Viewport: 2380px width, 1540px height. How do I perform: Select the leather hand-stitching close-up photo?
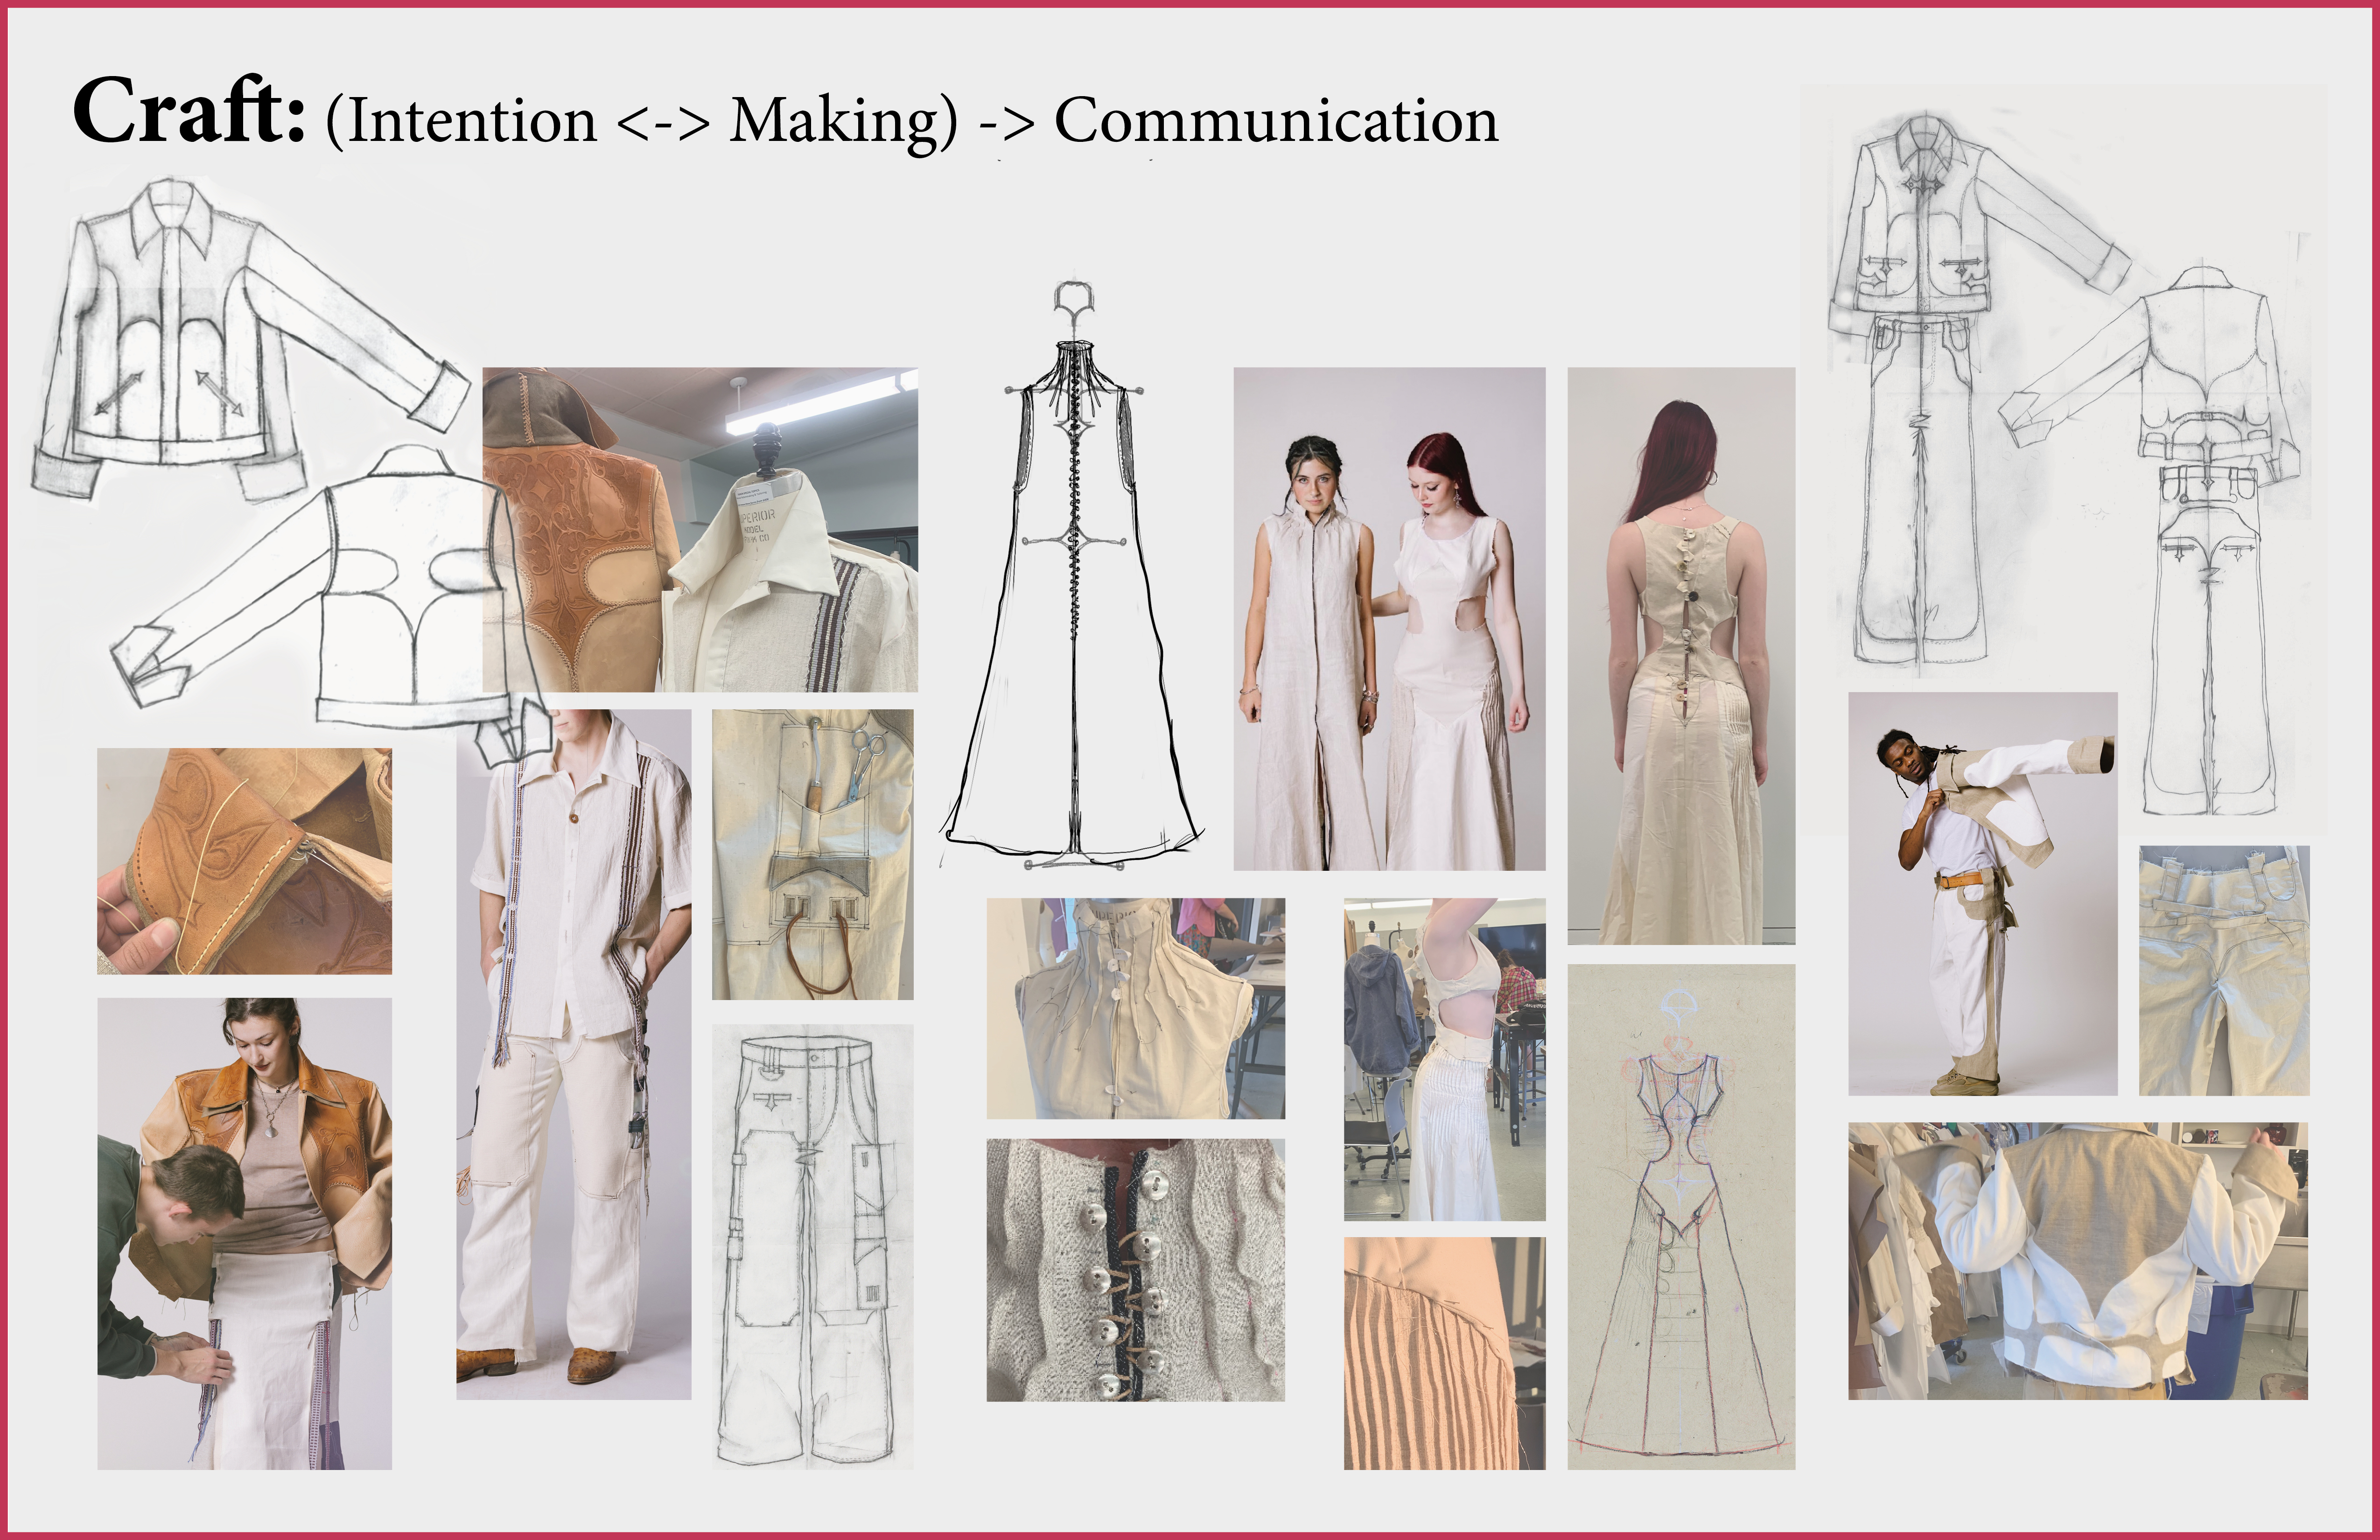(x=244, y=861)
